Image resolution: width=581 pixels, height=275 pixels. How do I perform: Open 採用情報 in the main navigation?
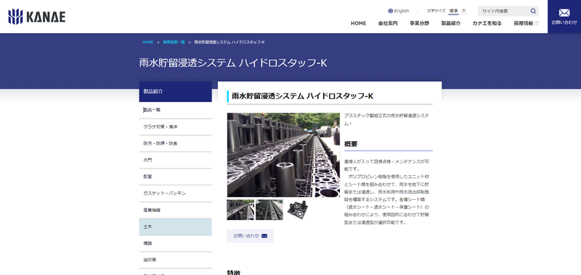tap(526, 23)
